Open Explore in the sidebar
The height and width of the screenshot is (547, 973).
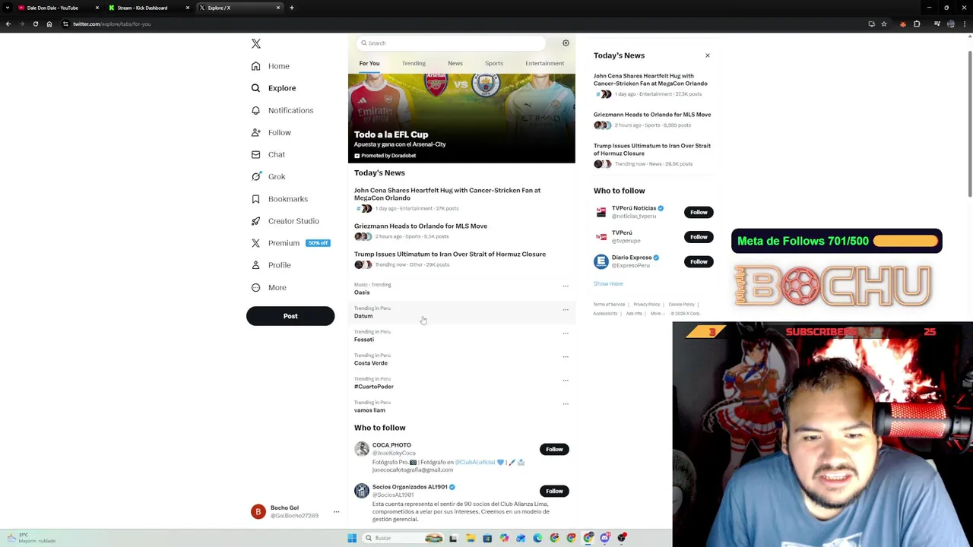pos(274,88)
